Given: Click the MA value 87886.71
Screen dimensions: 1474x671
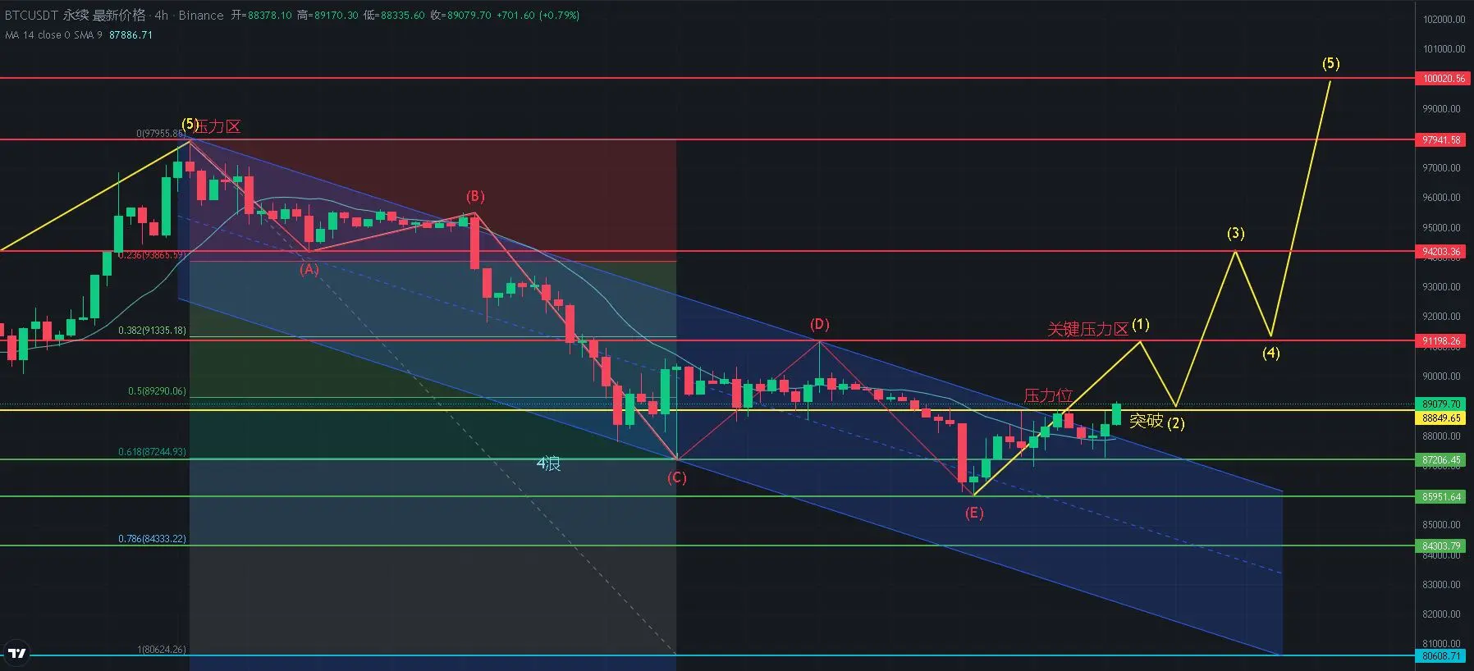Looking at the screenshot, I should [x=130, y=34].
